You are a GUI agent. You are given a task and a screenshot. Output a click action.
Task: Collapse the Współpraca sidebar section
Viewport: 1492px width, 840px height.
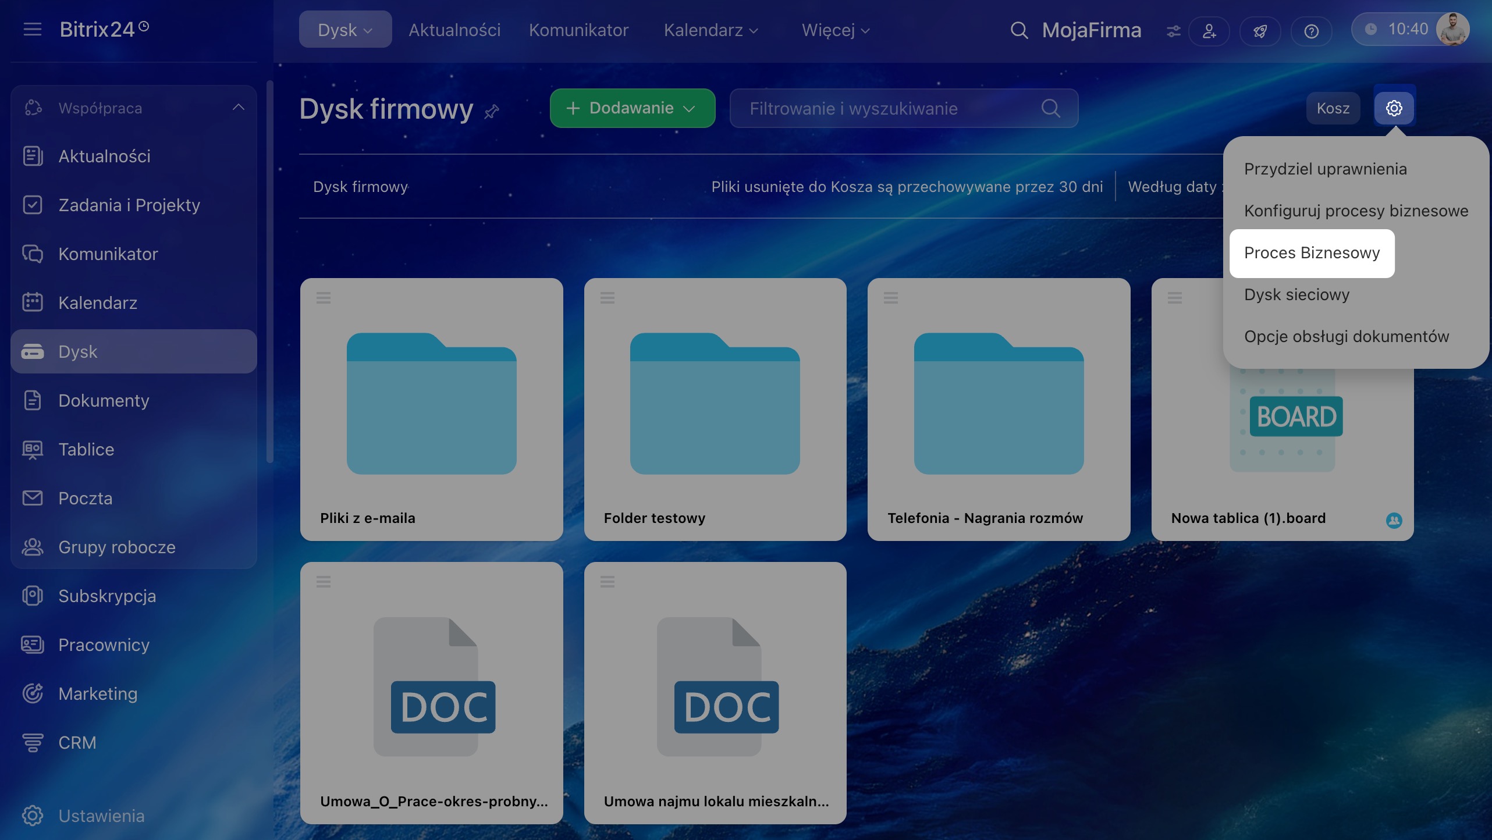(x=238, y=108)
